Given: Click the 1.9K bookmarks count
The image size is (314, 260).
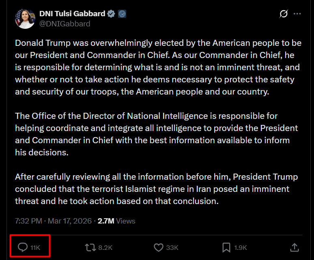Looking at the screenshot, I should coord(240,247).
